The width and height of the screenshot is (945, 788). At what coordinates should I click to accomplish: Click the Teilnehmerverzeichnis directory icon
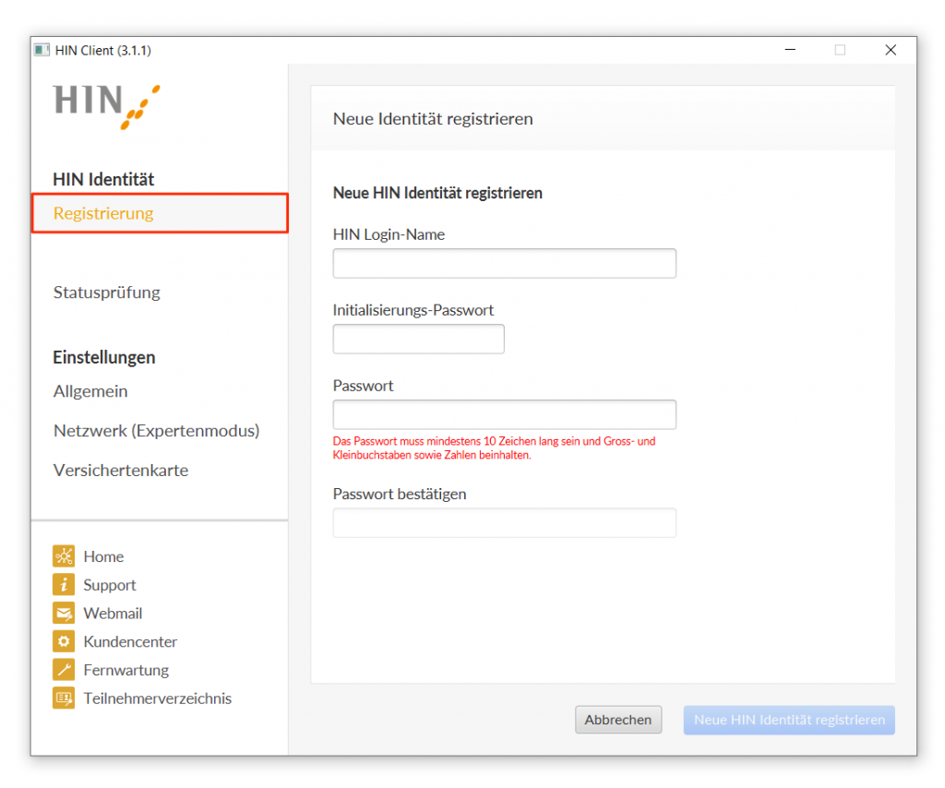click(64, 698)
